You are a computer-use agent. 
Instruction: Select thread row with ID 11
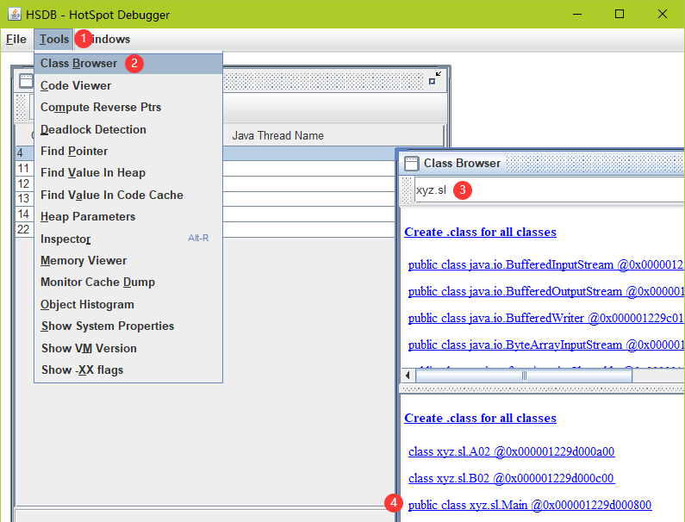(x=205, y=168)
